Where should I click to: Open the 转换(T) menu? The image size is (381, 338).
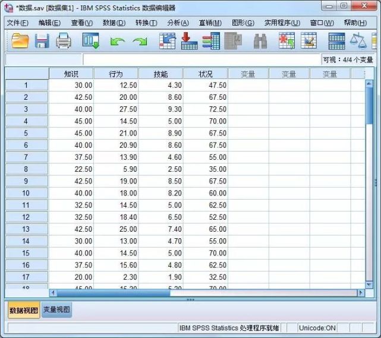(x=146, y=23)
